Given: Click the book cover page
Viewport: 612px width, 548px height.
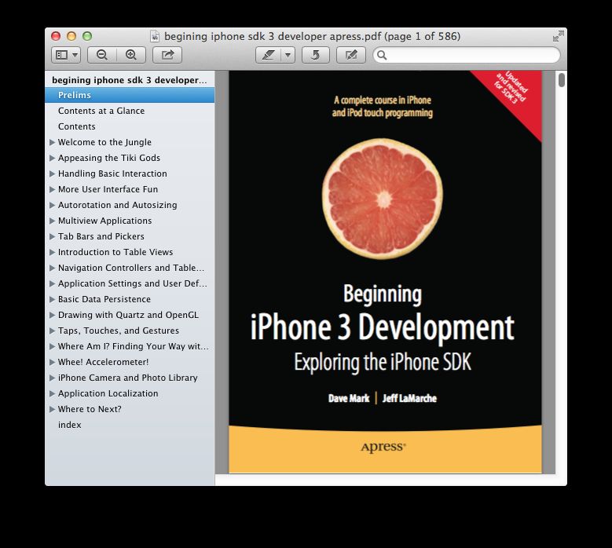Looking at the screenshot, I should 385,272.
